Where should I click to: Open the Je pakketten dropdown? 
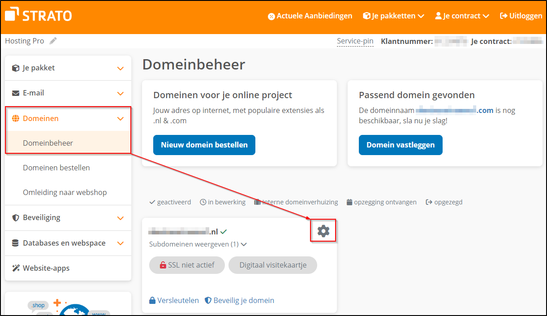coord(393,16)
